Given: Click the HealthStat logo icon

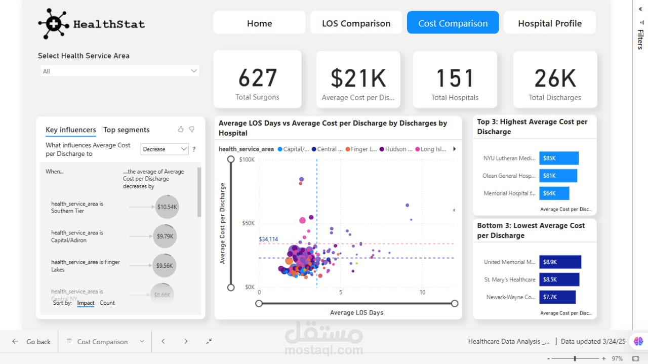Looking at the screenshot, I should [x=54, y=24].
